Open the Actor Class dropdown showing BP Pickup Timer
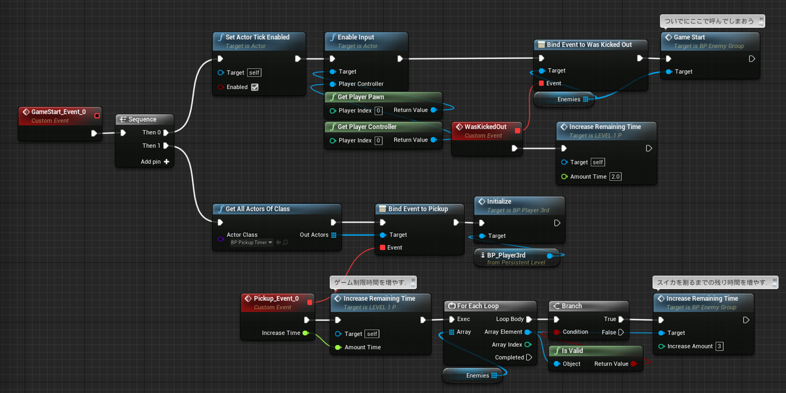Viewport: 786px width, 393px height. click(x=252, y=242)
